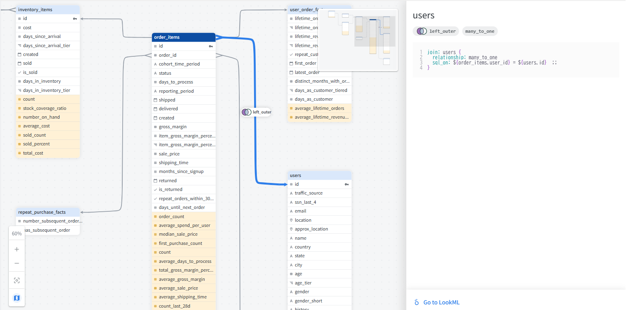The height and width of the screenshot is (310, 628).
Task: Click the fit-to-view focus icon
Action: [x=17, y=280]
